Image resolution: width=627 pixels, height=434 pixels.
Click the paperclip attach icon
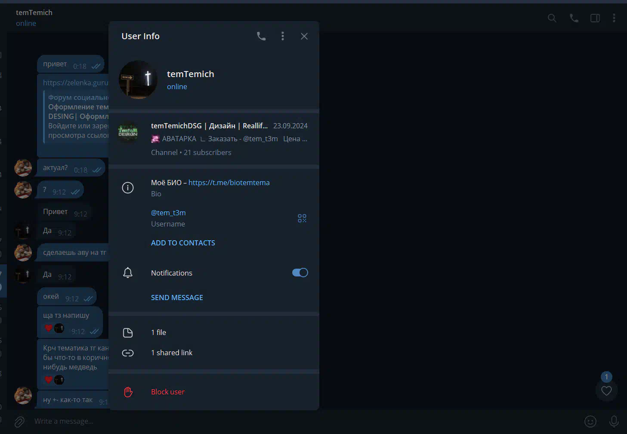19,422
